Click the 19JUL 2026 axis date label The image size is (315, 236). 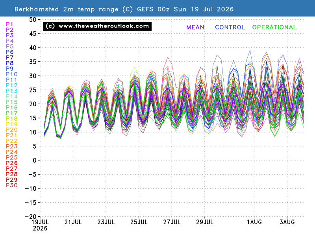click(40, 225)
